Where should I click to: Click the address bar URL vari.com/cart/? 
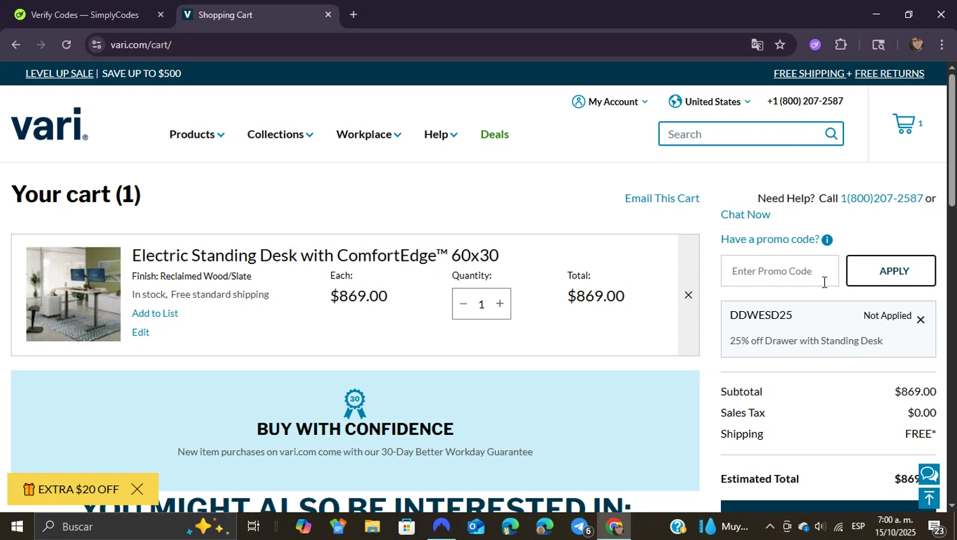click(x=141, y=45)
